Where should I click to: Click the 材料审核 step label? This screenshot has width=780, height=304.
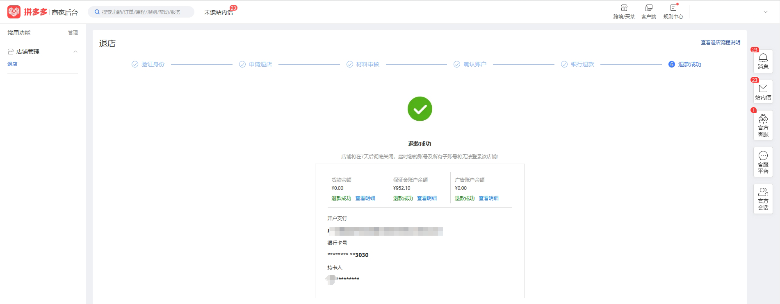tap(367, 64)
